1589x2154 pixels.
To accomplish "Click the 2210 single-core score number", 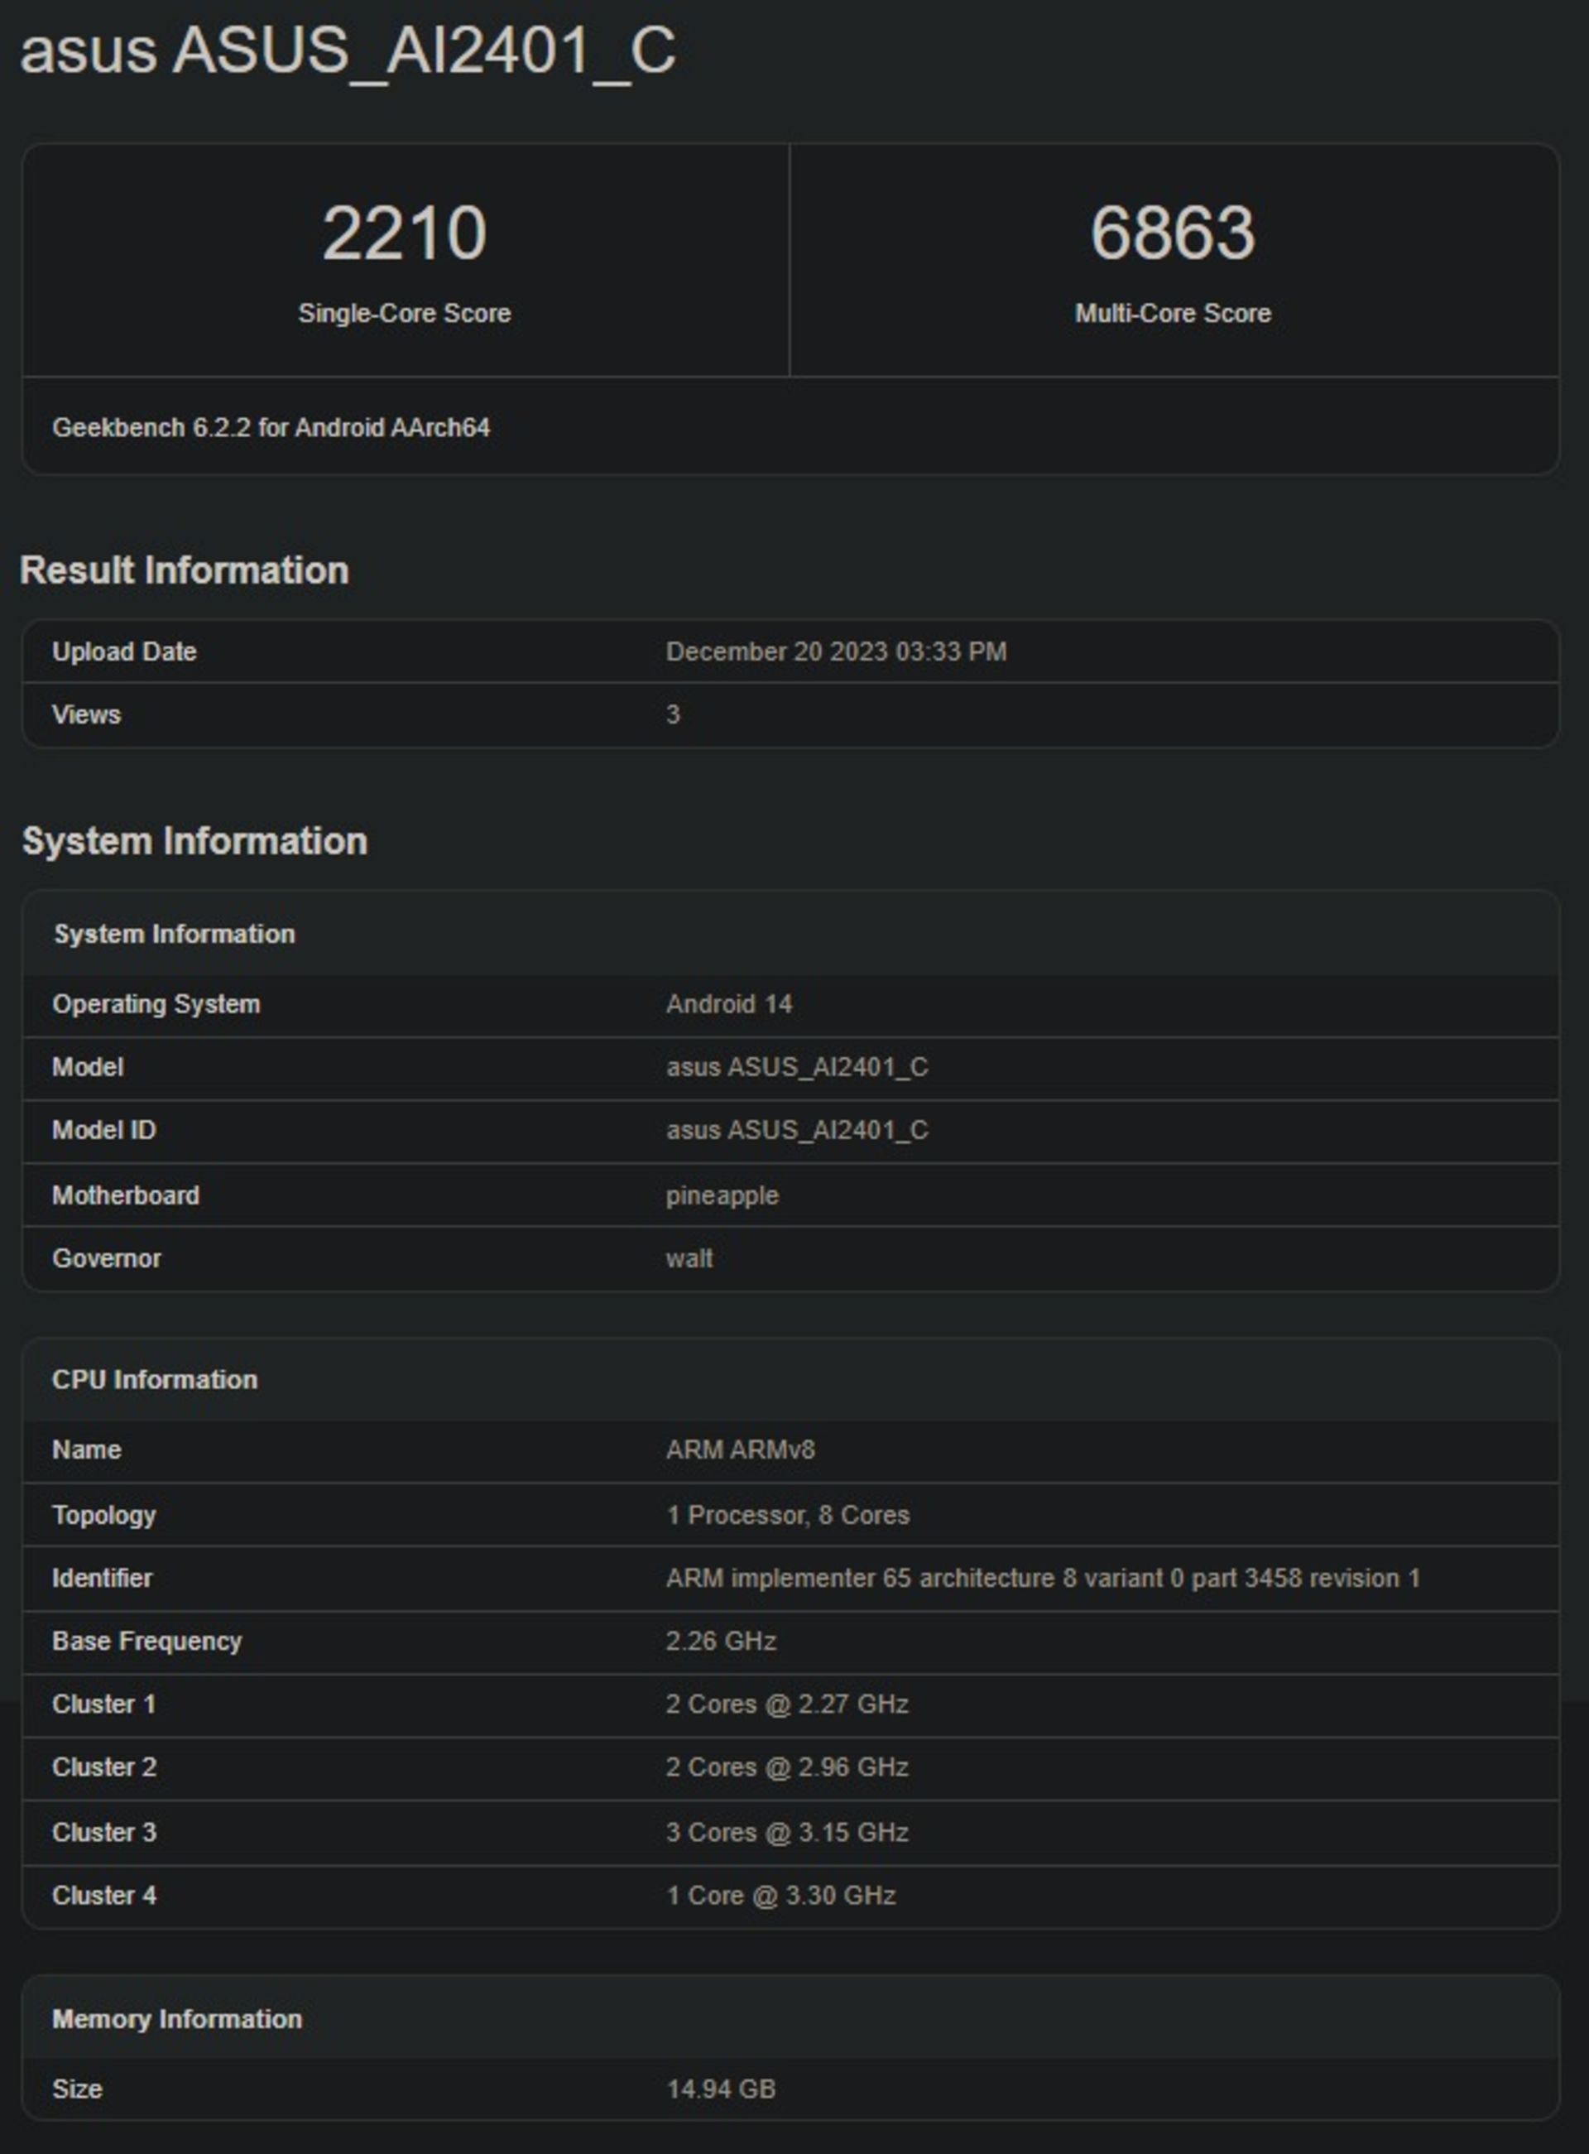I will [x=404, y=233].
